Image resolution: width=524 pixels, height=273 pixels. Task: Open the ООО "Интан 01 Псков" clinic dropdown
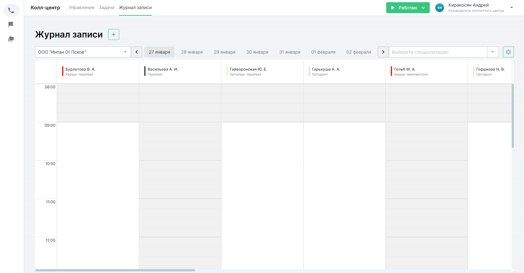click(x=83, y=52)
